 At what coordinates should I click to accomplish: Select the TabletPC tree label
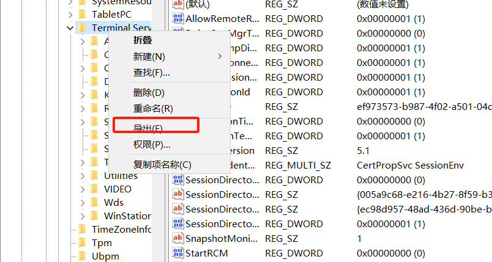tap(111, 15)
